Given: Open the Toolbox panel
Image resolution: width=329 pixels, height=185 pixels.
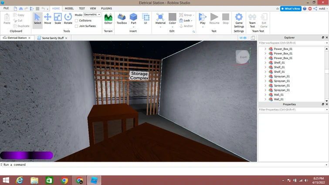Looking at the screenshot, I should pos(122,19).
